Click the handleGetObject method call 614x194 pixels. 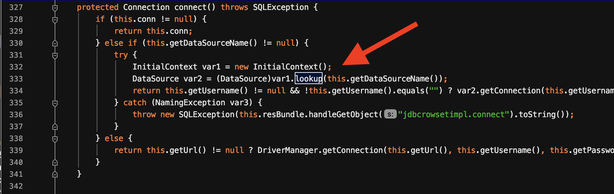(343, 115)
